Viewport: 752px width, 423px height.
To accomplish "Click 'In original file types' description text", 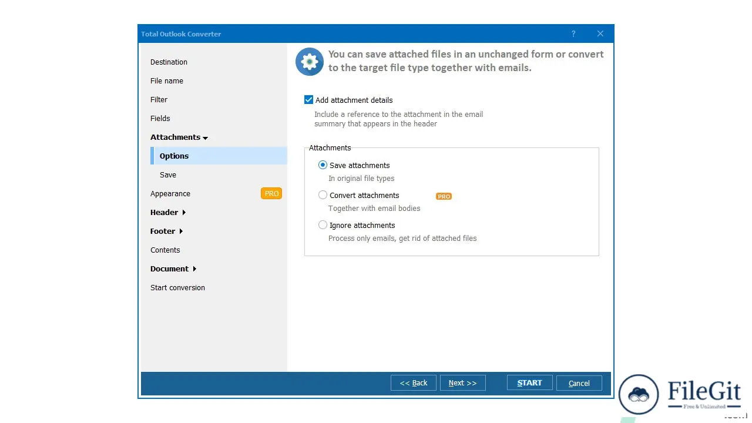I will [x=361, y=178].
